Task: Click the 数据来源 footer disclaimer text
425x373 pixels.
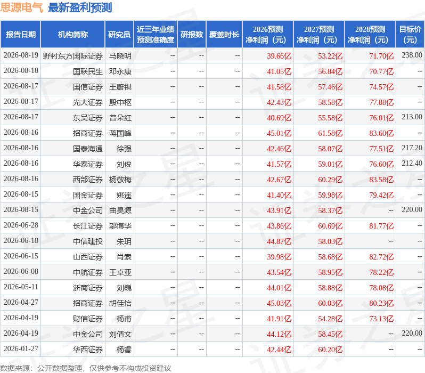Action: 86,368
